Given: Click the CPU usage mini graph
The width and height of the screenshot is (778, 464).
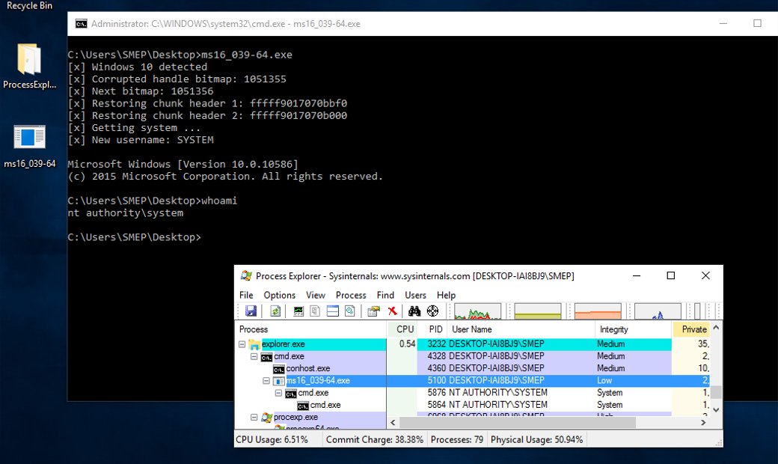Looking at the screenshot, I should click(477, 311).
